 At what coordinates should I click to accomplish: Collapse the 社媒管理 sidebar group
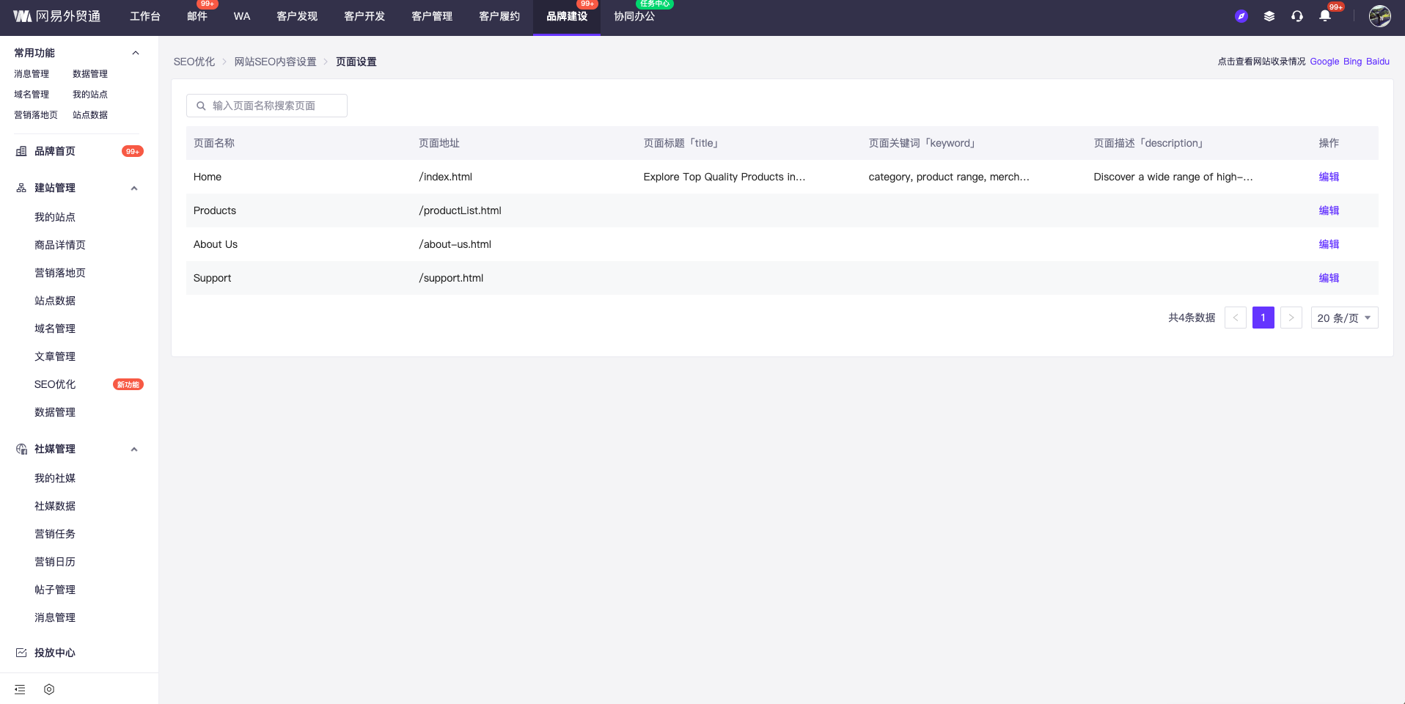click(x=134, y=450)
